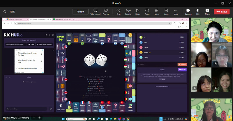The image size is (233, 121).
Task: Switch to the Registration browser tab
Action: click(63, 19)
